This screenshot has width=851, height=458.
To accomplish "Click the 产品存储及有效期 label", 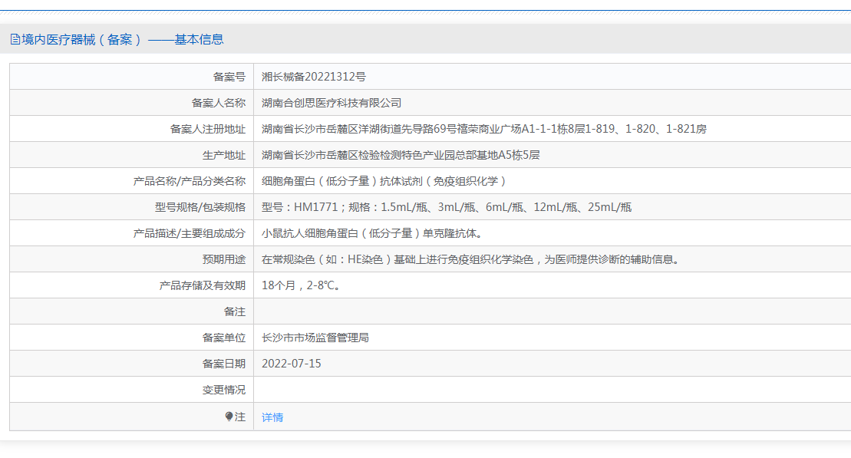I will click(x=203, y=285).
